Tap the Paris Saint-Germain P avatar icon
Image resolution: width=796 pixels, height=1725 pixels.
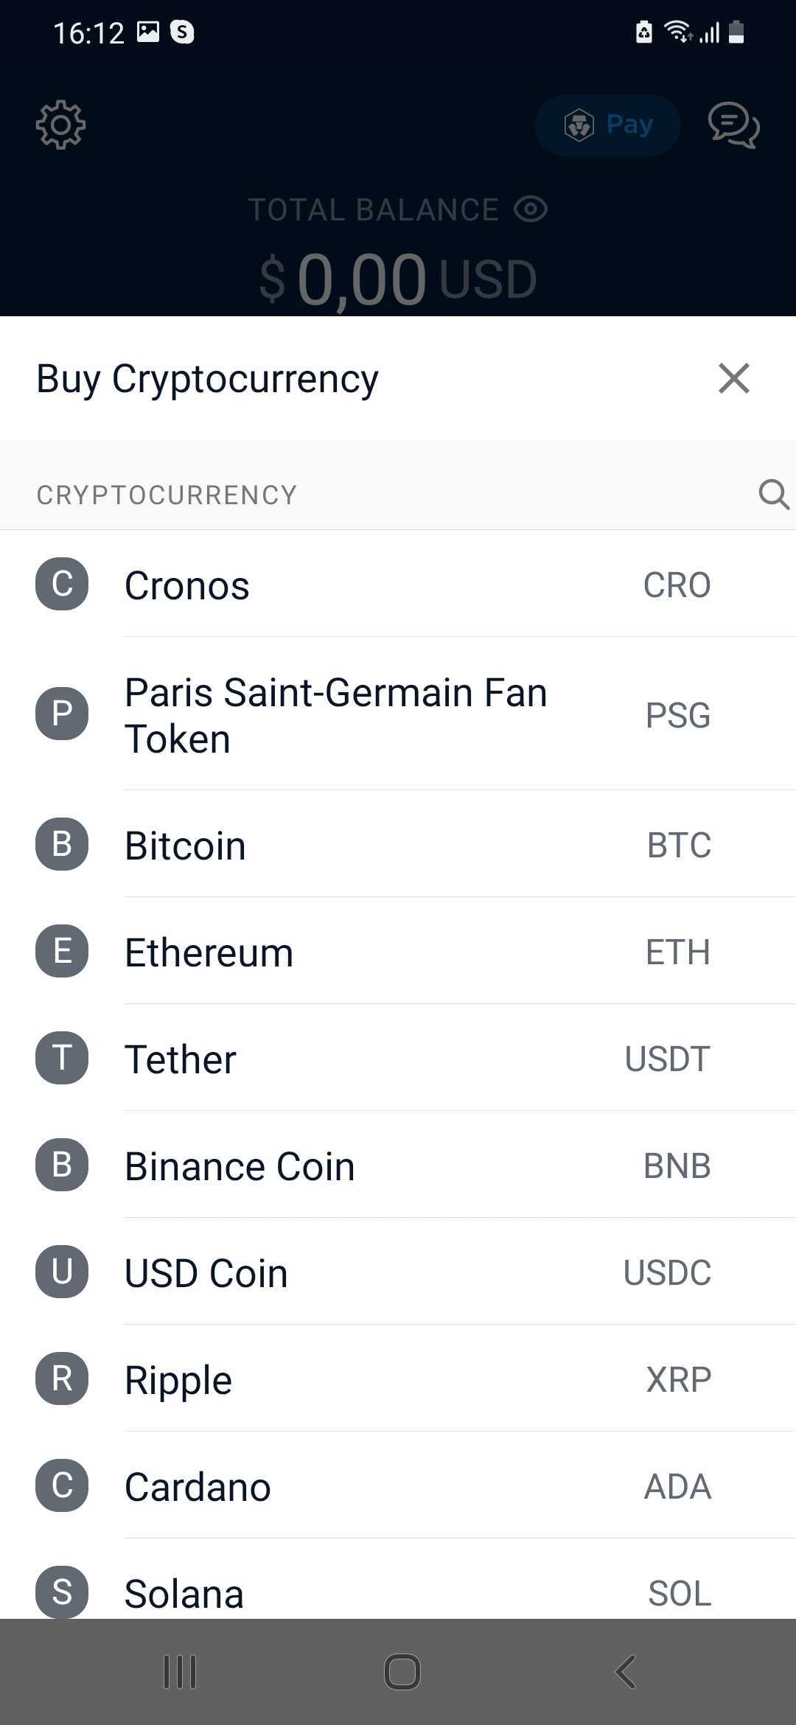62,714
